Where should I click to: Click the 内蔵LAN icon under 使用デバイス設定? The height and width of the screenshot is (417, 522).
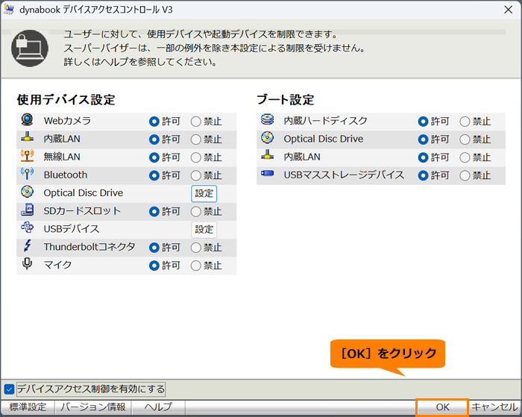click(x=27, y=137)
